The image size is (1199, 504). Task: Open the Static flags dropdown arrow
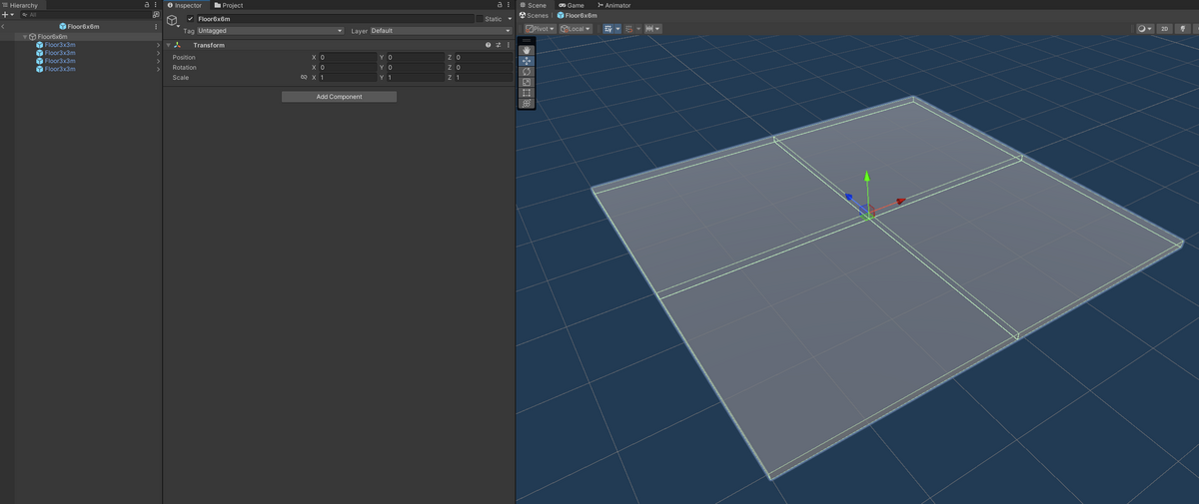point(510,19)
